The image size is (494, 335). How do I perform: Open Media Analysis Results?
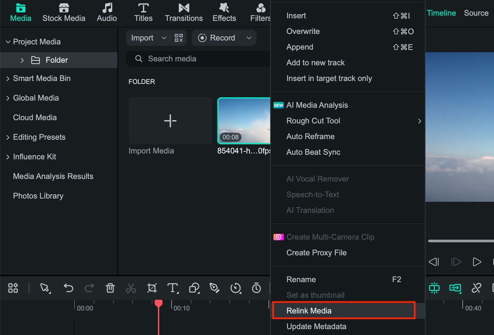tap(53, 176)
